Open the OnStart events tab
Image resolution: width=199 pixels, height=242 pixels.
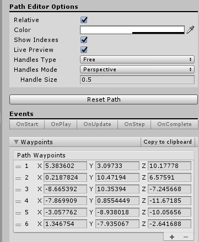pyautogui.click(x=27, y=124)
